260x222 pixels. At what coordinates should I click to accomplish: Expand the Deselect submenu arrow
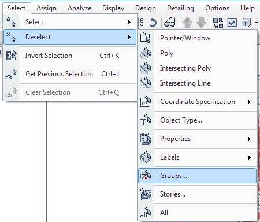129,37
